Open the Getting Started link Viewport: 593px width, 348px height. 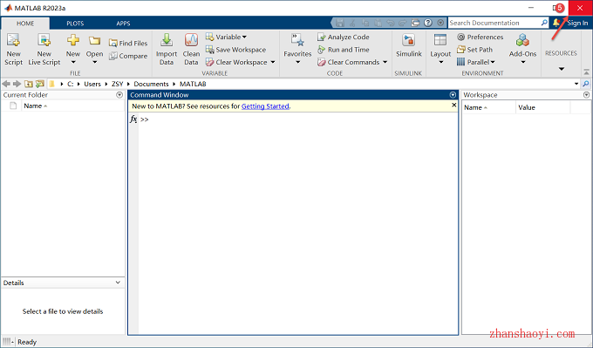(x=265, y=106)
